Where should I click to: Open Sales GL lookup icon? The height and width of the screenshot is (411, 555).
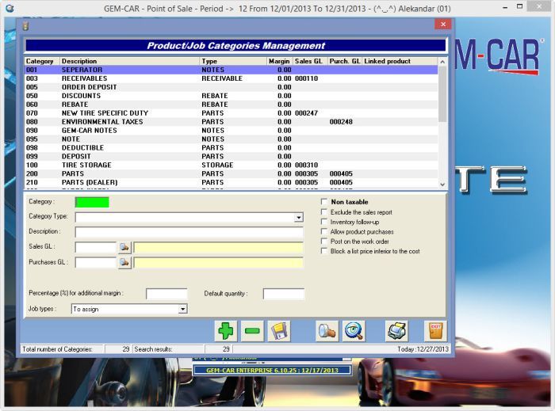tap(124, 247)
